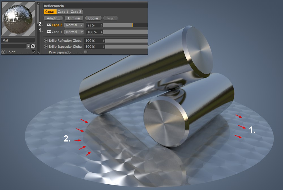Screen dimensions: 283x190
Task: Click the Capa 2 strength slider
Action: click(x=125, y=25)
